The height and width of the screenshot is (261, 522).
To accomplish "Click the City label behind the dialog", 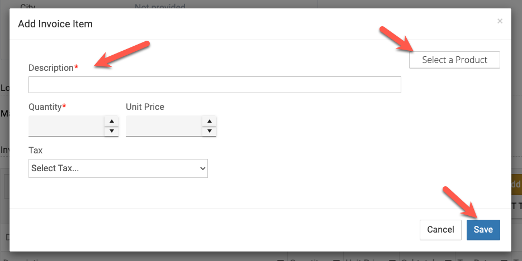I will click(x=27, y=7).
